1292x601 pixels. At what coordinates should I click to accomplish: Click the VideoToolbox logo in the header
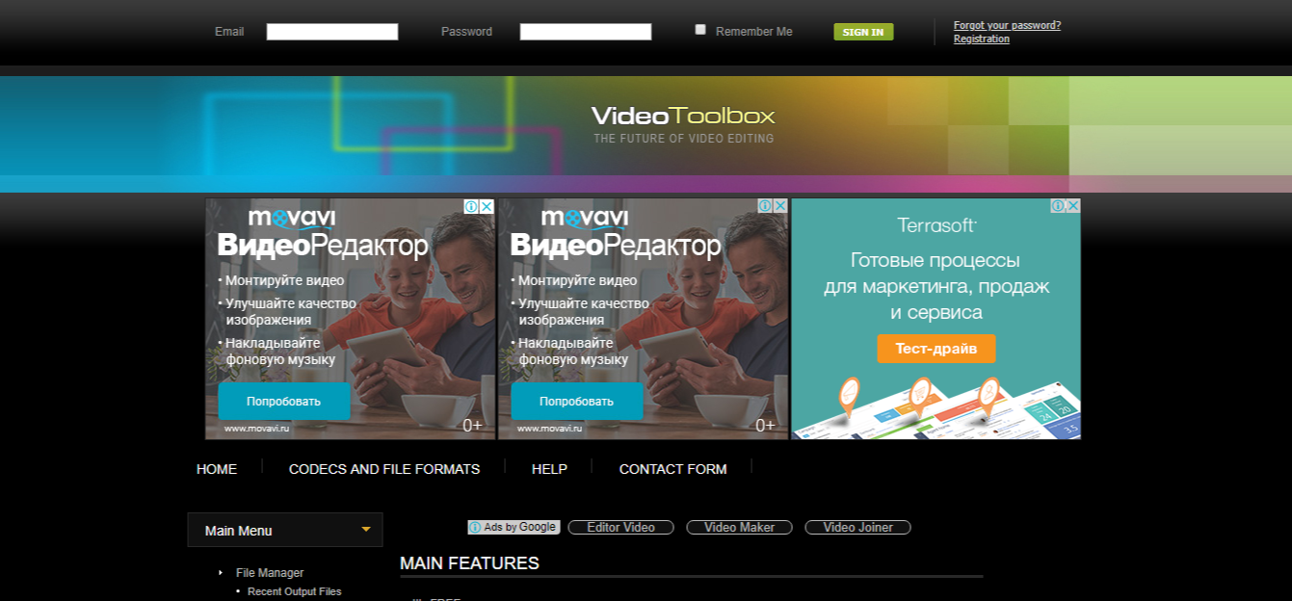pyautogui.click(x=683, y=116)
